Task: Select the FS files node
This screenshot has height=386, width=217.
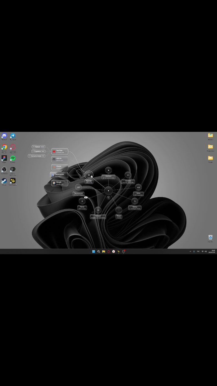Action: [x=135, y=201]
